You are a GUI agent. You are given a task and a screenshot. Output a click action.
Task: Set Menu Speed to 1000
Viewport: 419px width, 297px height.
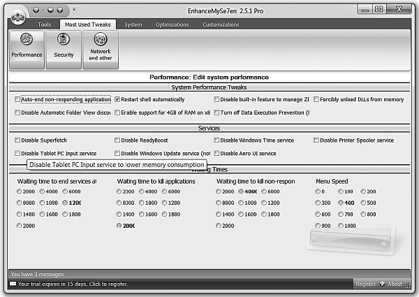pyautogui.click(x=341, y=226)
